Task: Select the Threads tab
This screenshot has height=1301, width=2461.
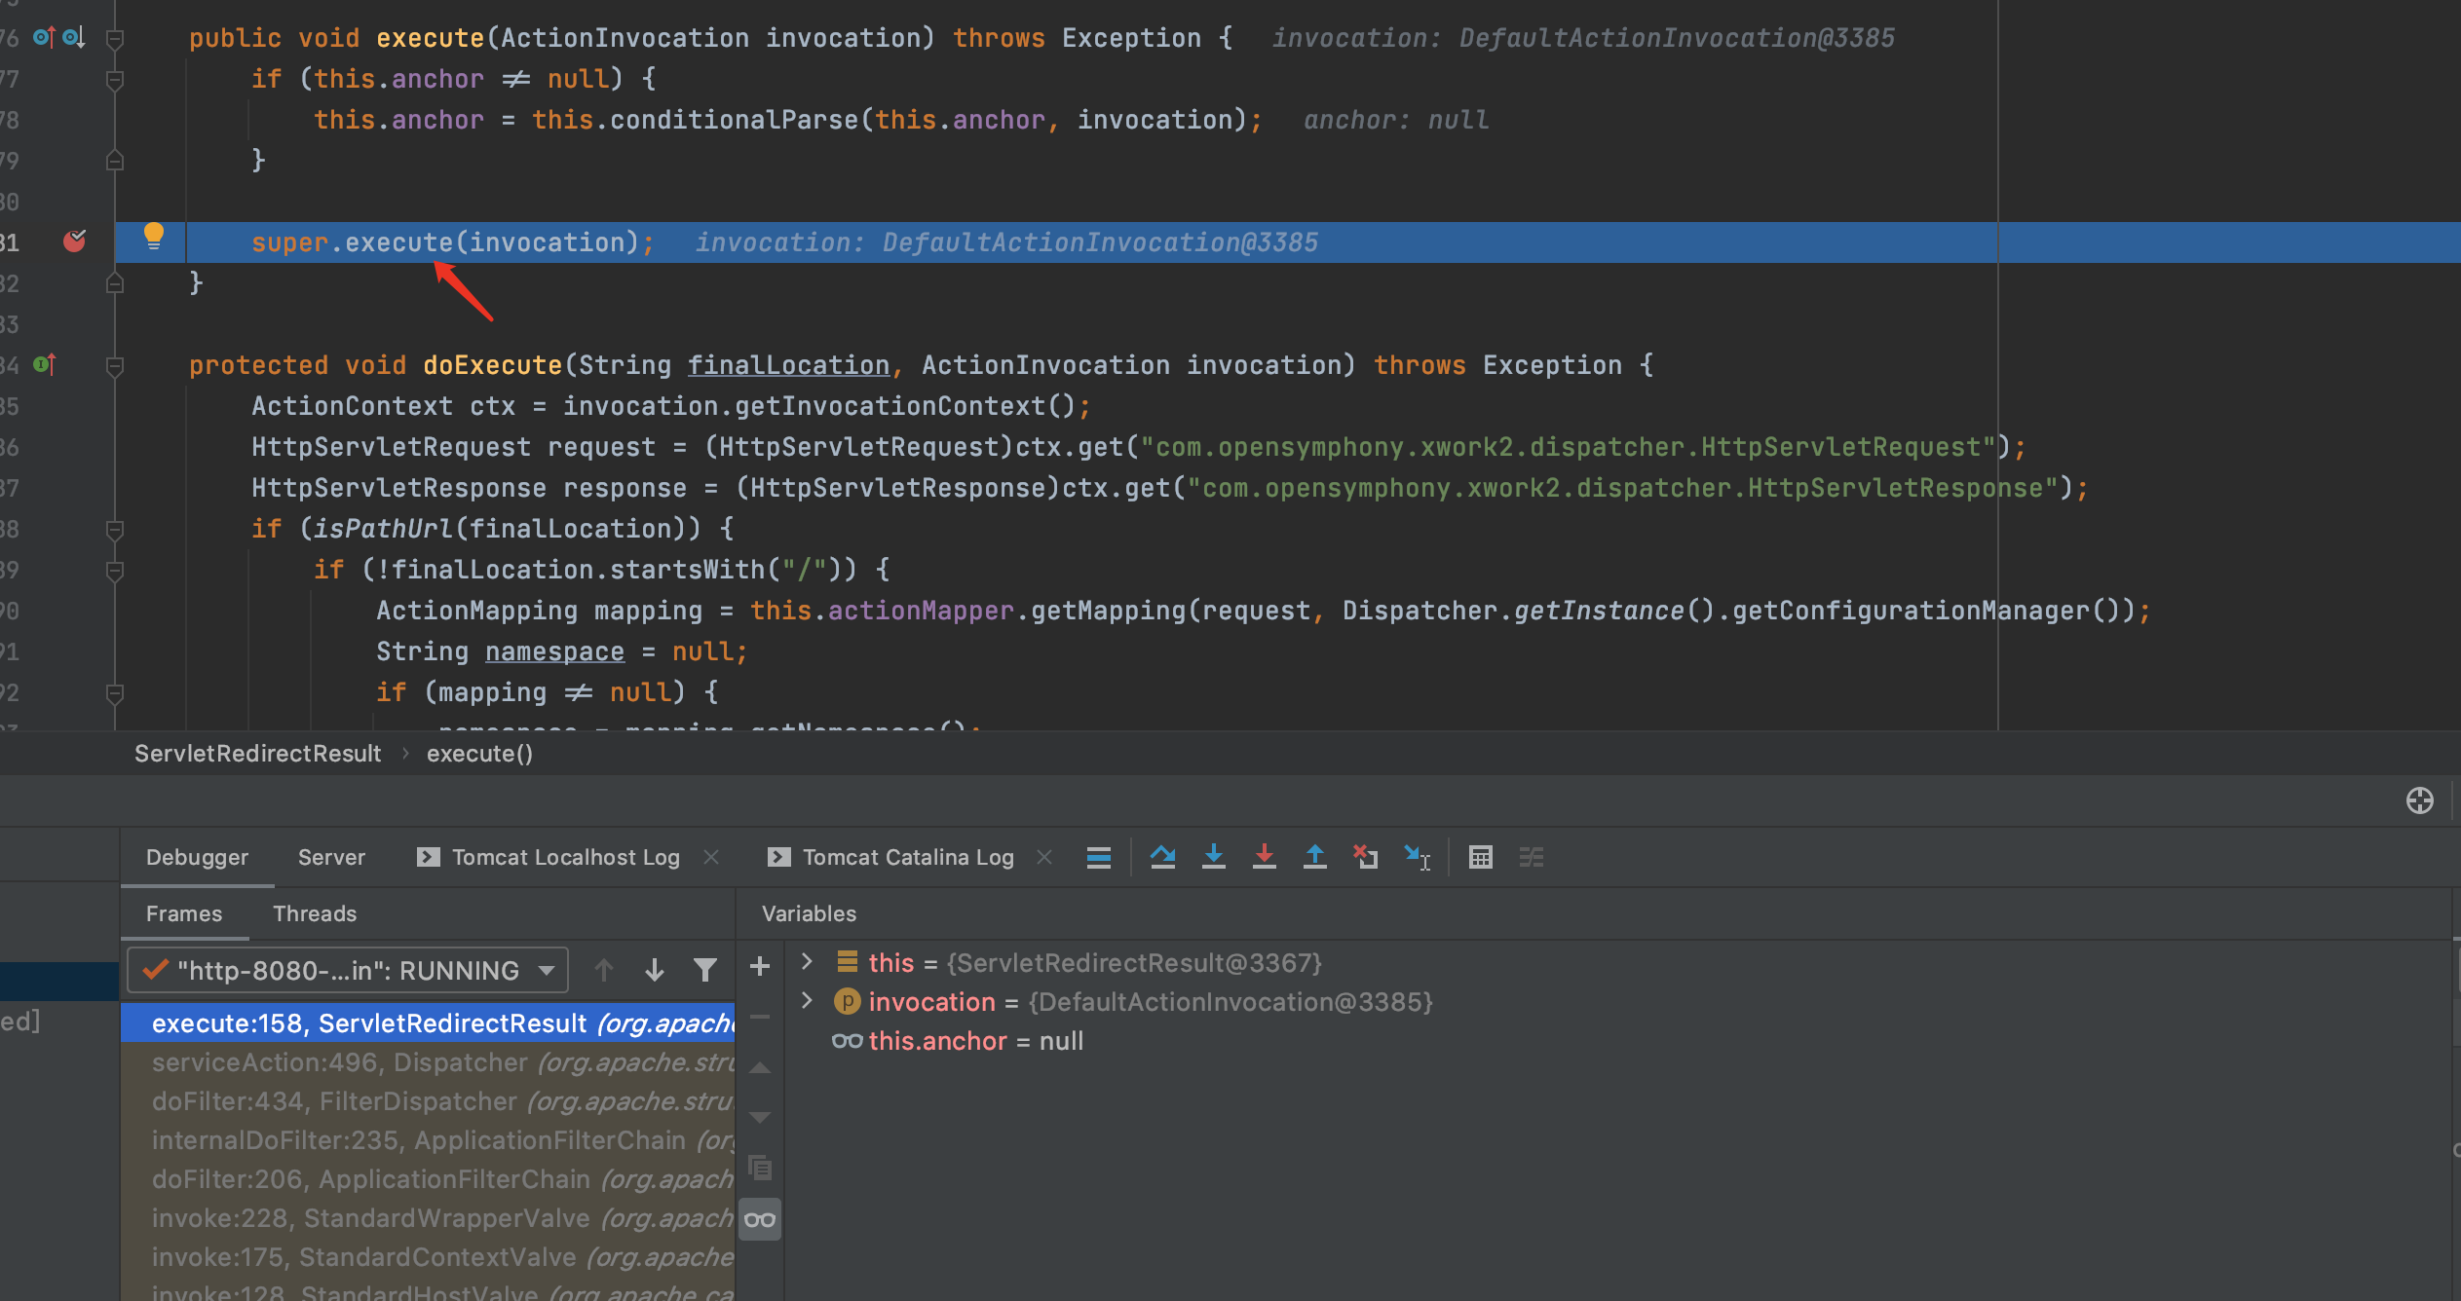Action: (315, 913)
